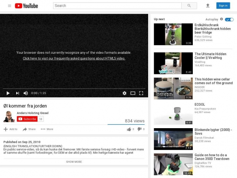
Task: Seek on the video progress bar
Action: (x=74, y=89)
